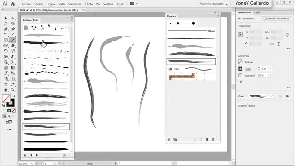Toggle Draw Normal drawing mode

click(x=4, y=116)
